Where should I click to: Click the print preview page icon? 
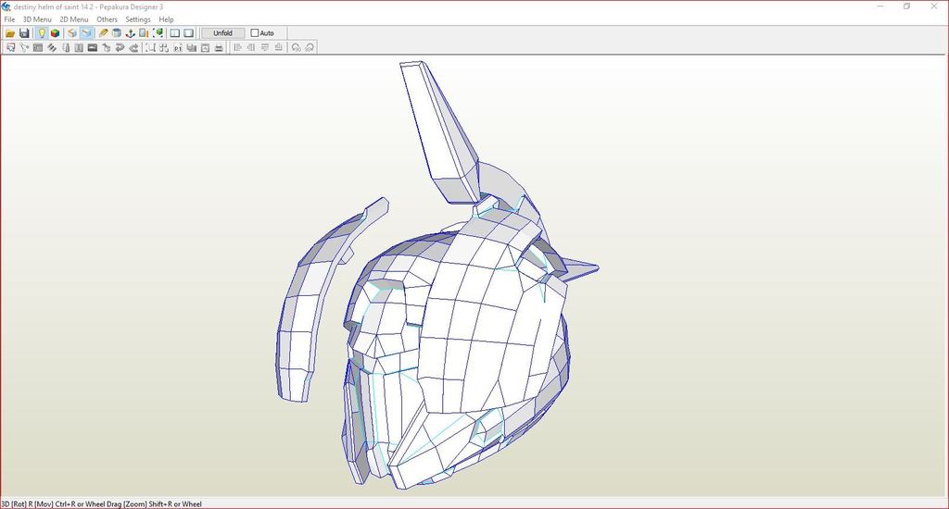(205, 48)
